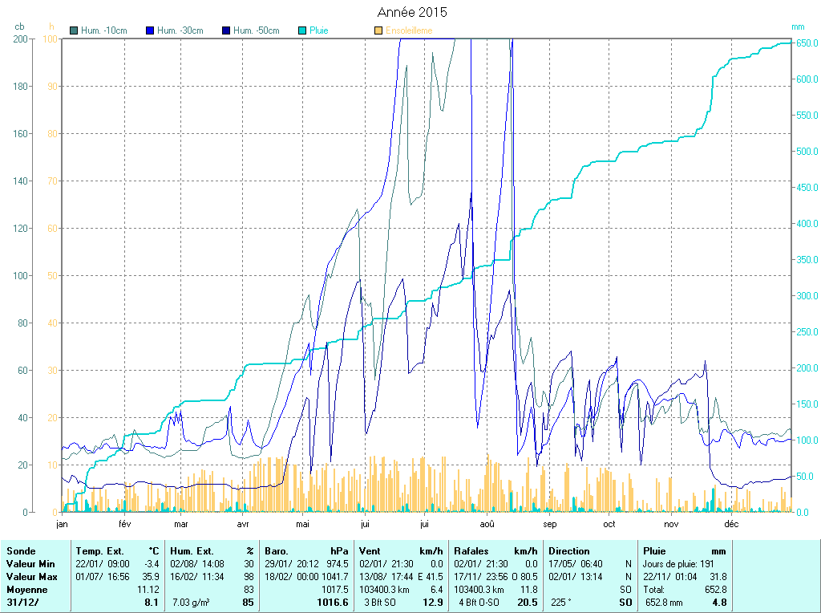Click the Jours de pluie: 191 value
The image size is (821, 613).
point(679,564)
